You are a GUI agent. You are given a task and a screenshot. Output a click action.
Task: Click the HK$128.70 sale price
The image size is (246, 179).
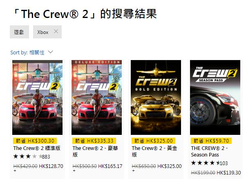tap(51, 166)
